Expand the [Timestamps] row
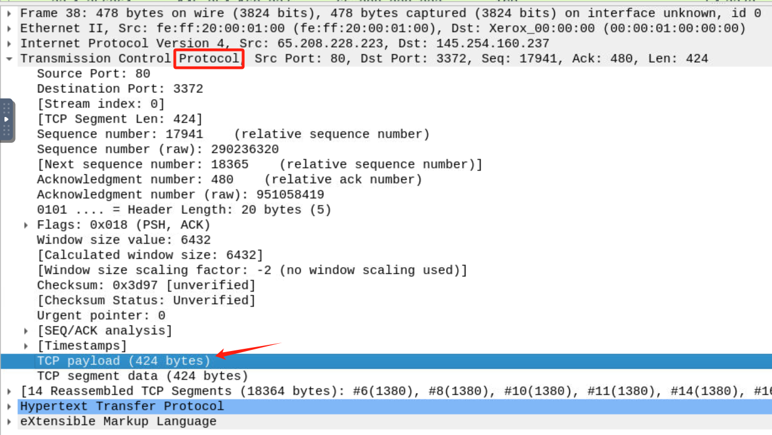 point(26,346)
